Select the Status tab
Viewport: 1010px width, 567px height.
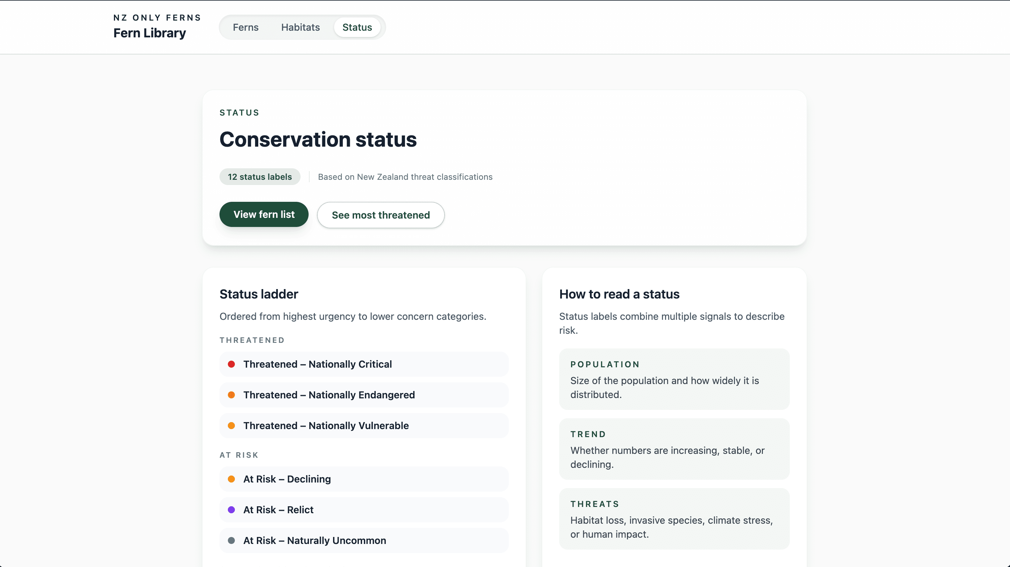tap(357, 28)
